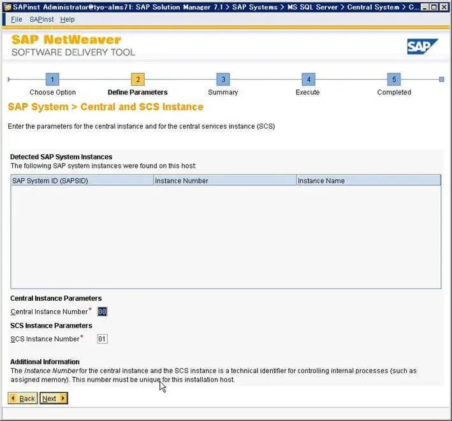Image resolution: width=452 pixels, height=421 pixels.
Task: Click the SAP System ID (SAPSID) column header
Action: click(x=82, y=180)
